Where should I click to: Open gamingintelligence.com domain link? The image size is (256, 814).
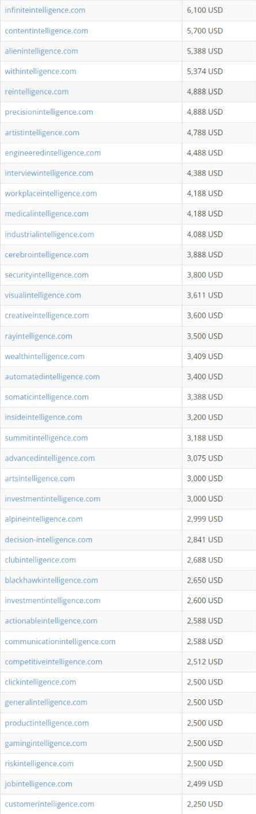tap(46, 743)
